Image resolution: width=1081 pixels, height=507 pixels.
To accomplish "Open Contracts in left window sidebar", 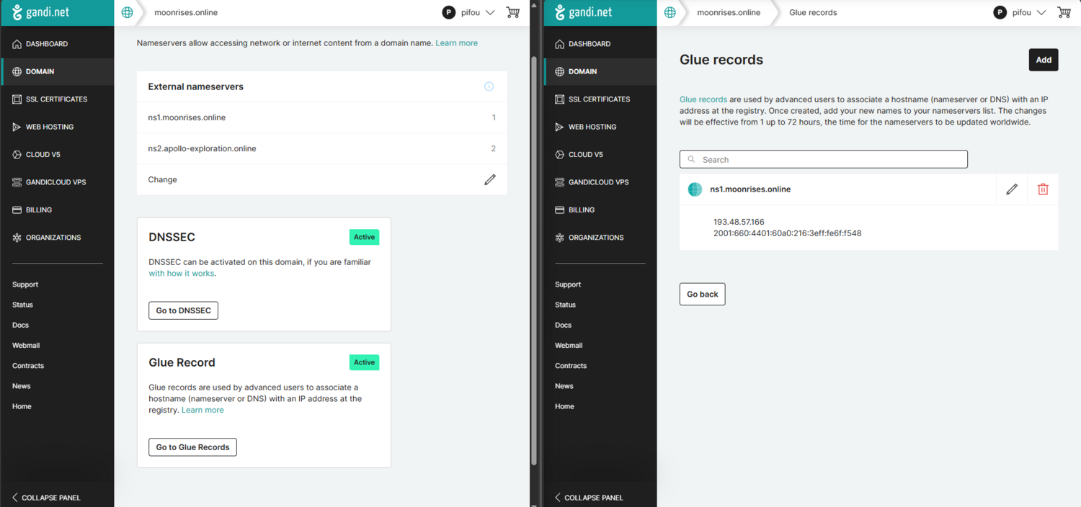I will (28, 366).
